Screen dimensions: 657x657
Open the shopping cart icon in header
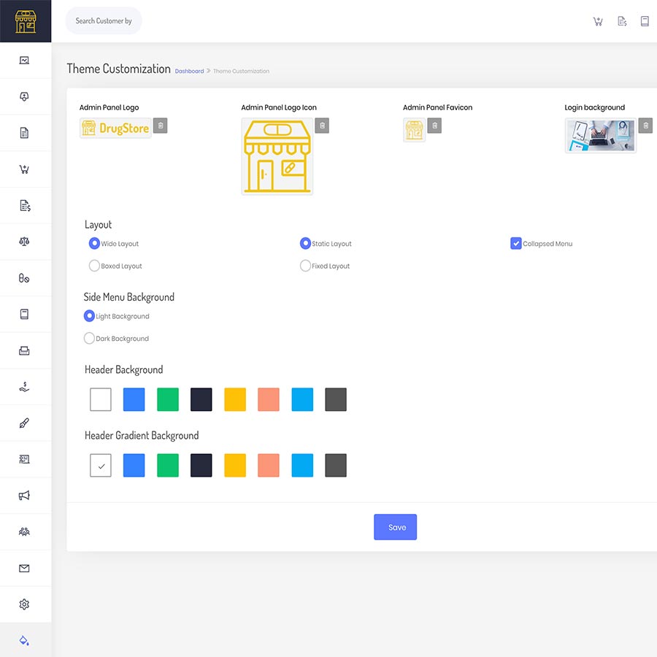(x=598, y=21)
